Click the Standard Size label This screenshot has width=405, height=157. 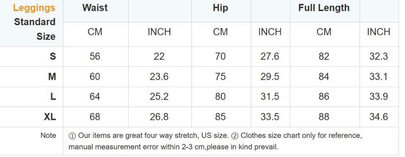pos(35,29)
